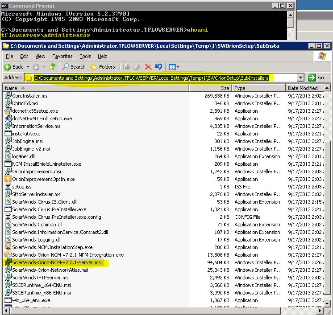Select the highlighted NCM Server.msi icon
This screenshot has height=315, width=333.
coord(8,262)
